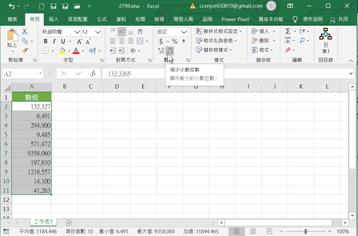Click Increase Font Size icon
The image size is (358, 236).
click(80, 41)
